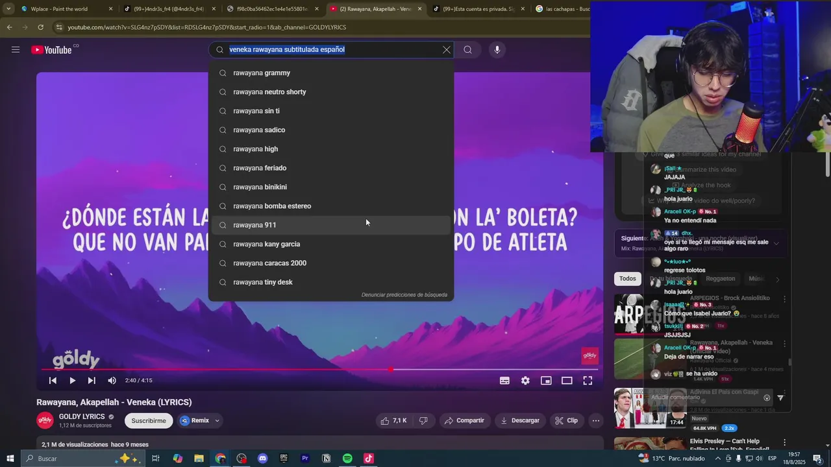Viewport: 831px width, 467px height.
Task: Open GOLDY LYRICS channel name link
Action: [x=82, y=416]
